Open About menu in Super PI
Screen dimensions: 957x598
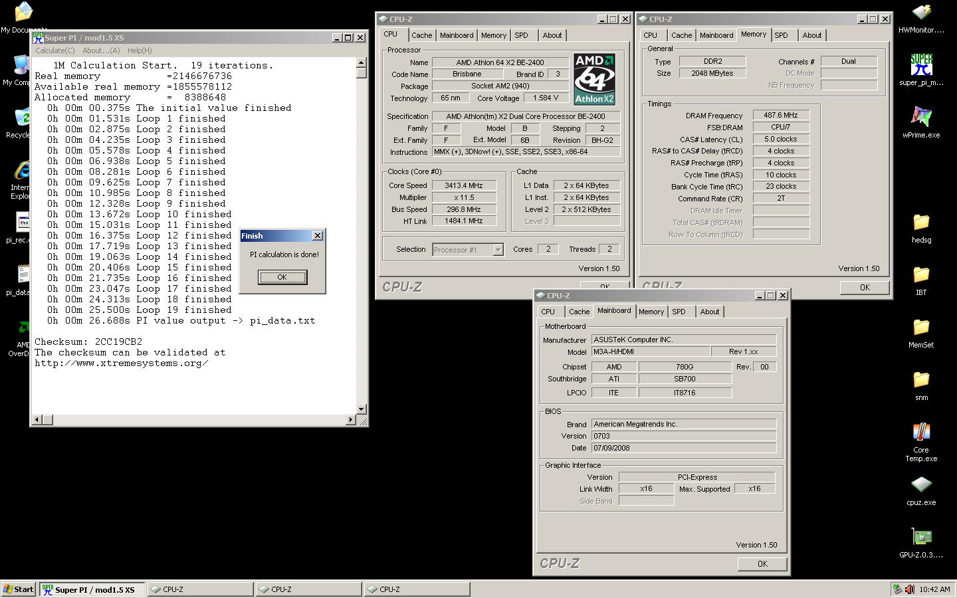click(101, 50)
